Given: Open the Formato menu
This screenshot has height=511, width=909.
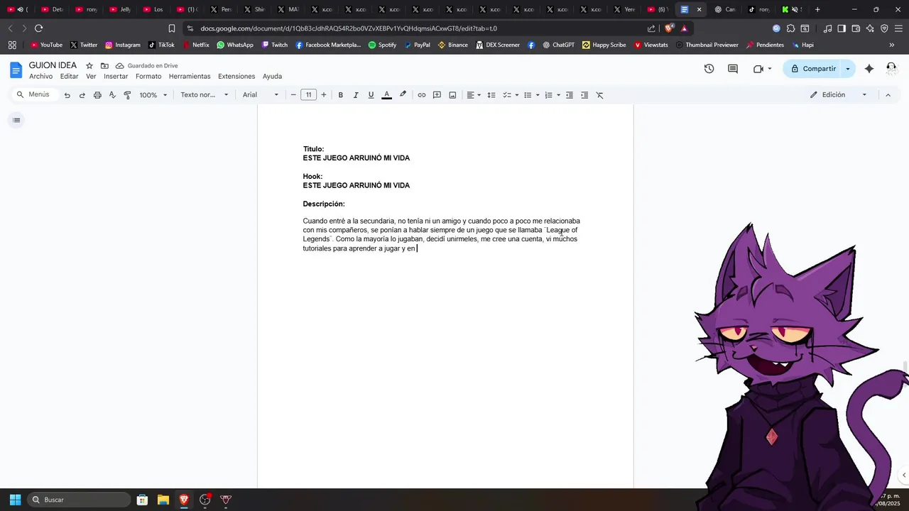Looking at the screenshot, I should pyautogui.click(x=148, y=77).
